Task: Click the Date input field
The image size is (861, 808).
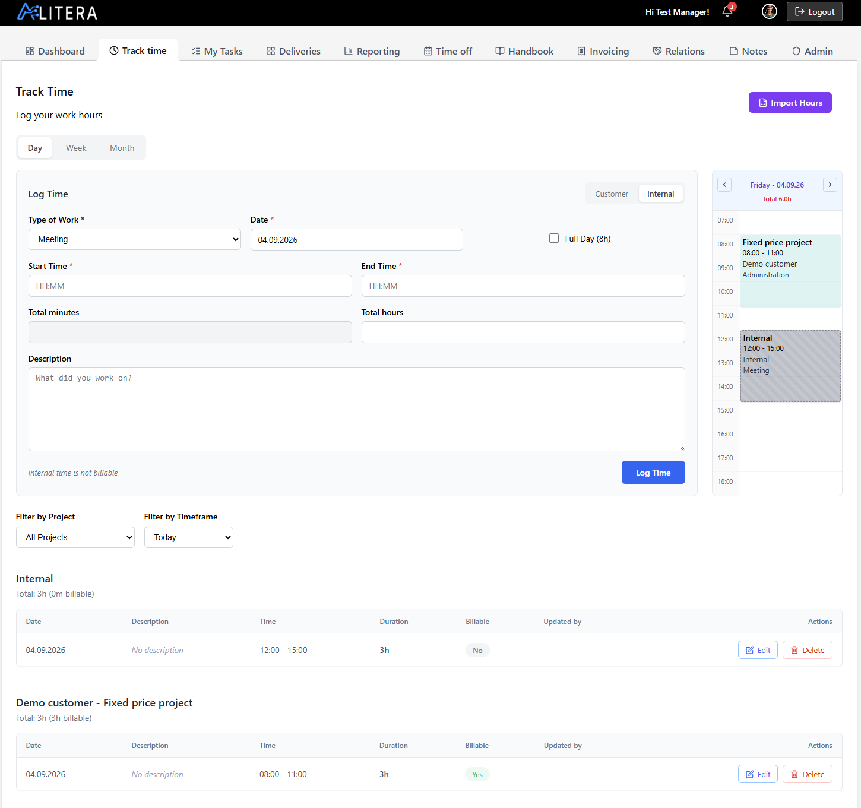Action: click(x=356, y=239)
